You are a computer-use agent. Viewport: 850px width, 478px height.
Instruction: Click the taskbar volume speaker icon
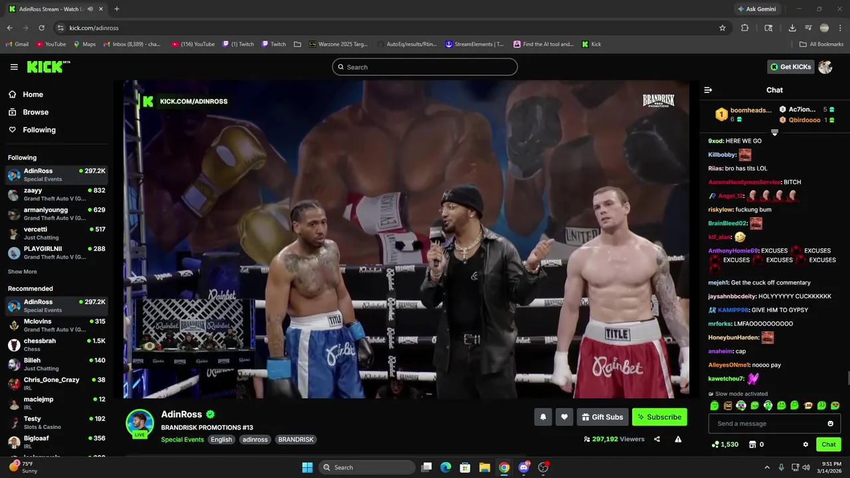coord(806,467)
